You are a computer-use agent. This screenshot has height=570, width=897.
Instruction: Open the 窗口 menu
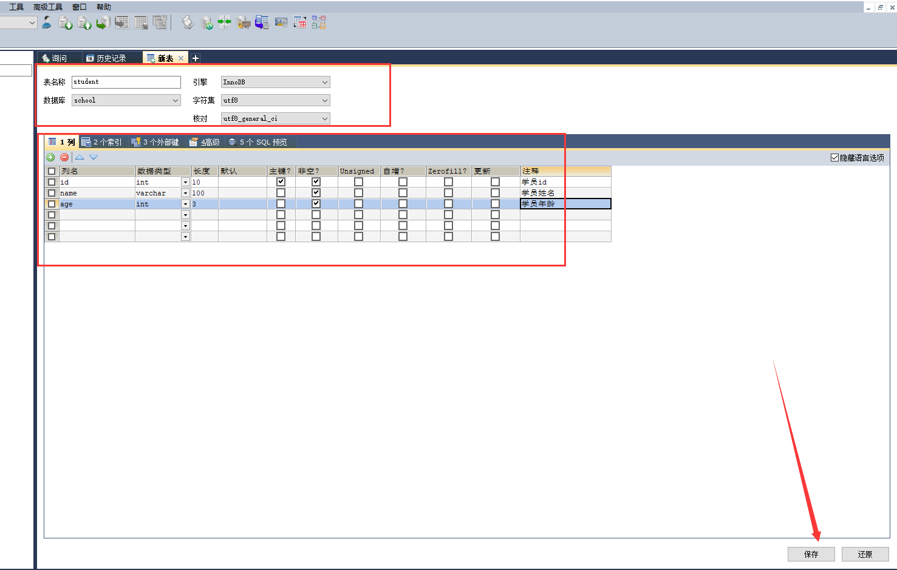click(80, 7)
